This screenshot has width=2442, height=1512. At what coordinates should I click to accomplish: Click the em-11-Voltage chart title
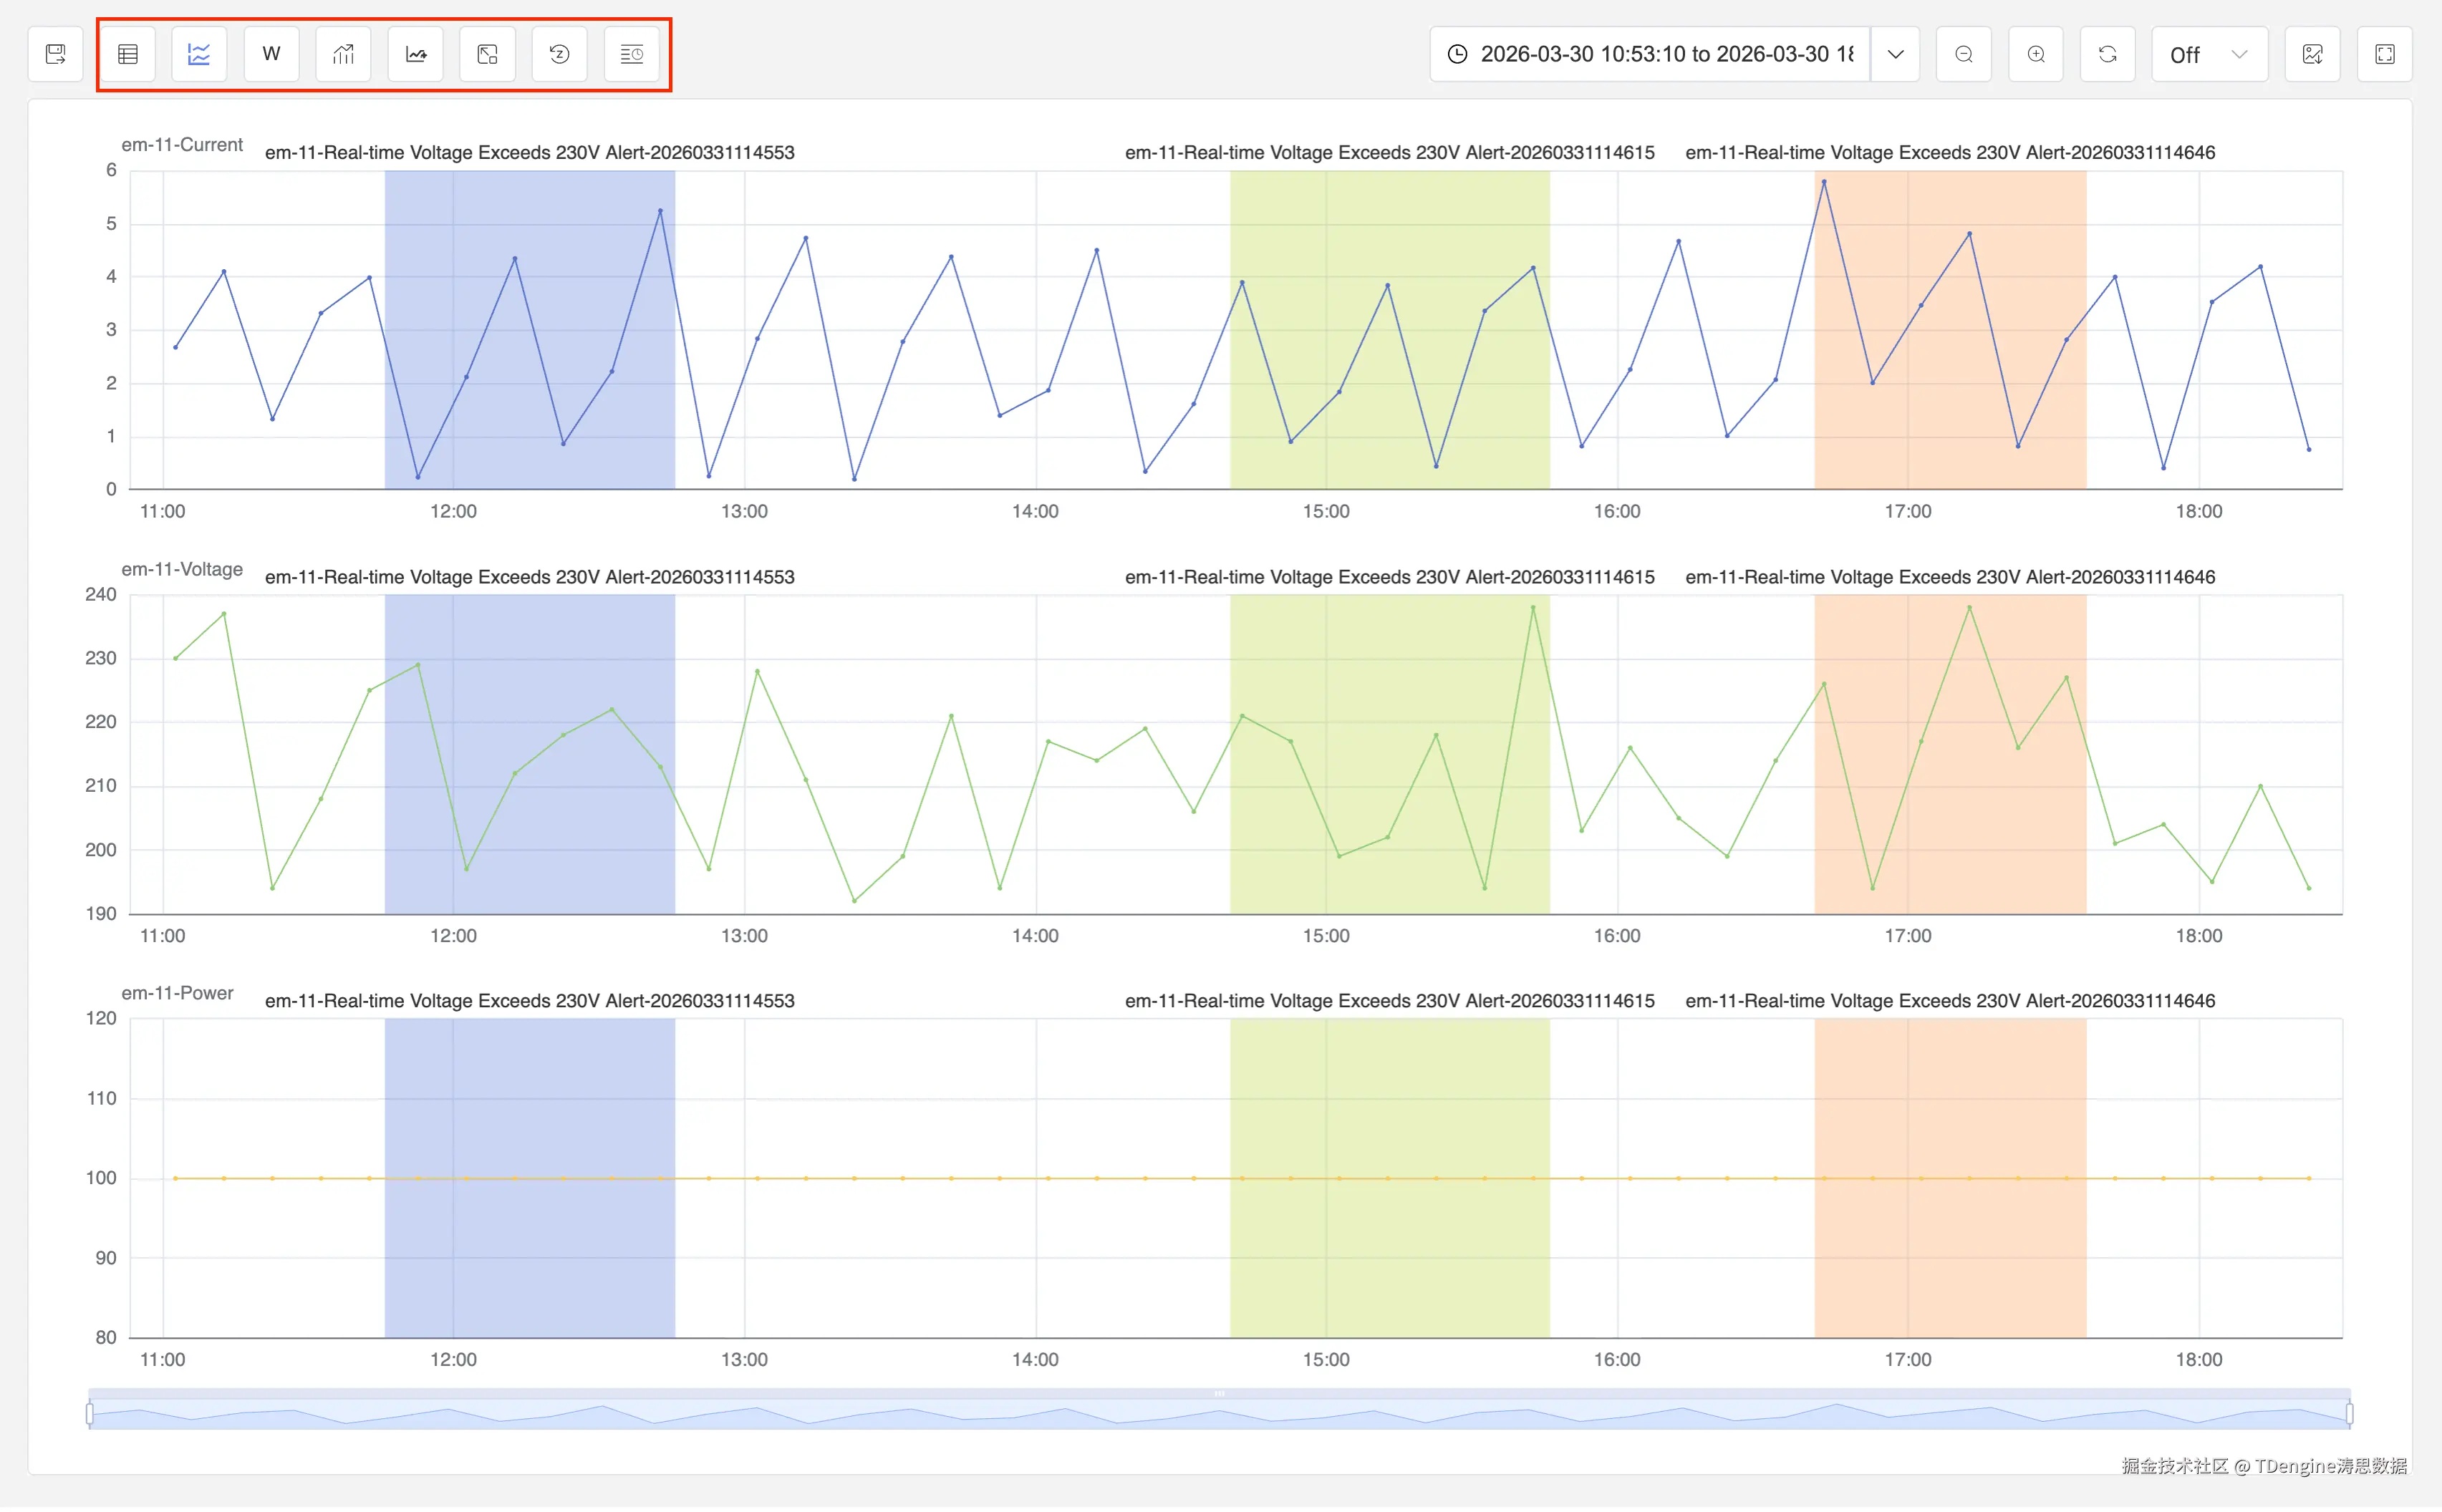tap(182, 570)
